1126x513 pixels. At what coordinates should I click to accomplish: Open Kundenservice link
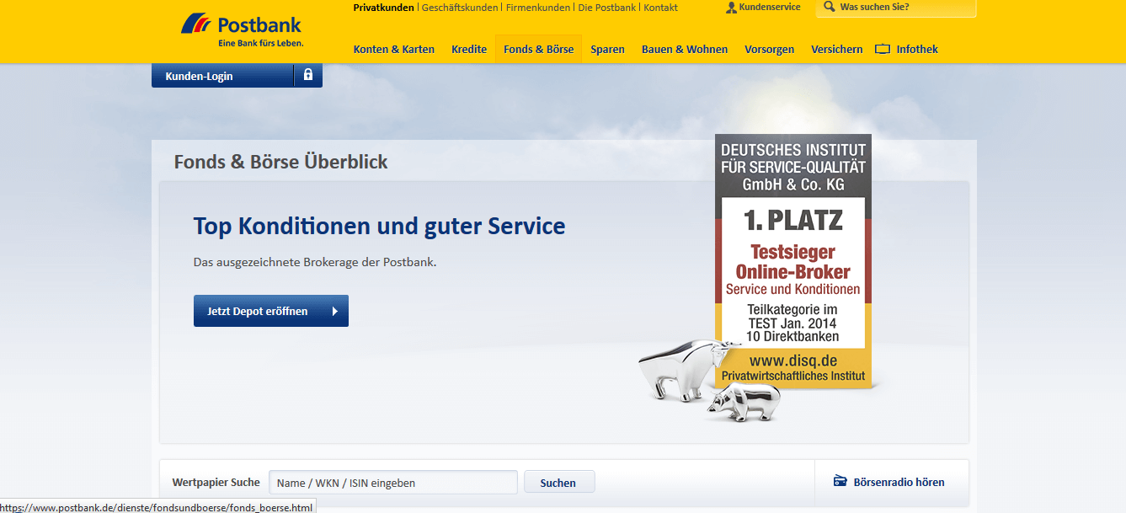click(770, 8)
